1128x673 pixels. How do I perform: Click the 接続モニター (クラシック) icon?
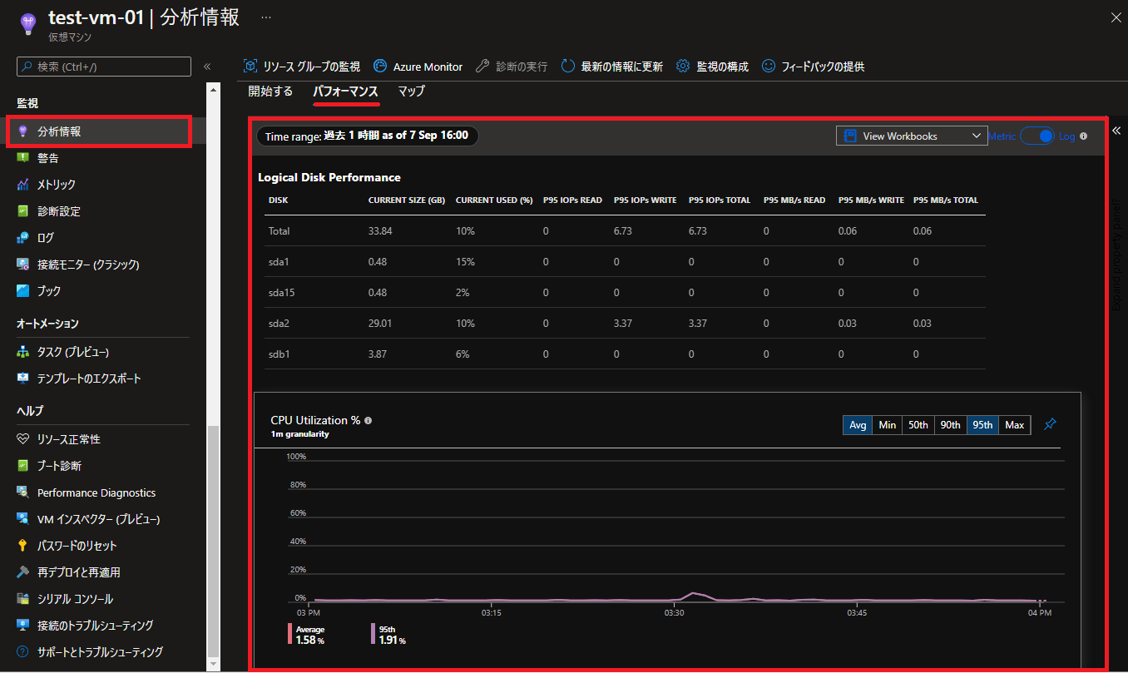click(x=23, y=265)
